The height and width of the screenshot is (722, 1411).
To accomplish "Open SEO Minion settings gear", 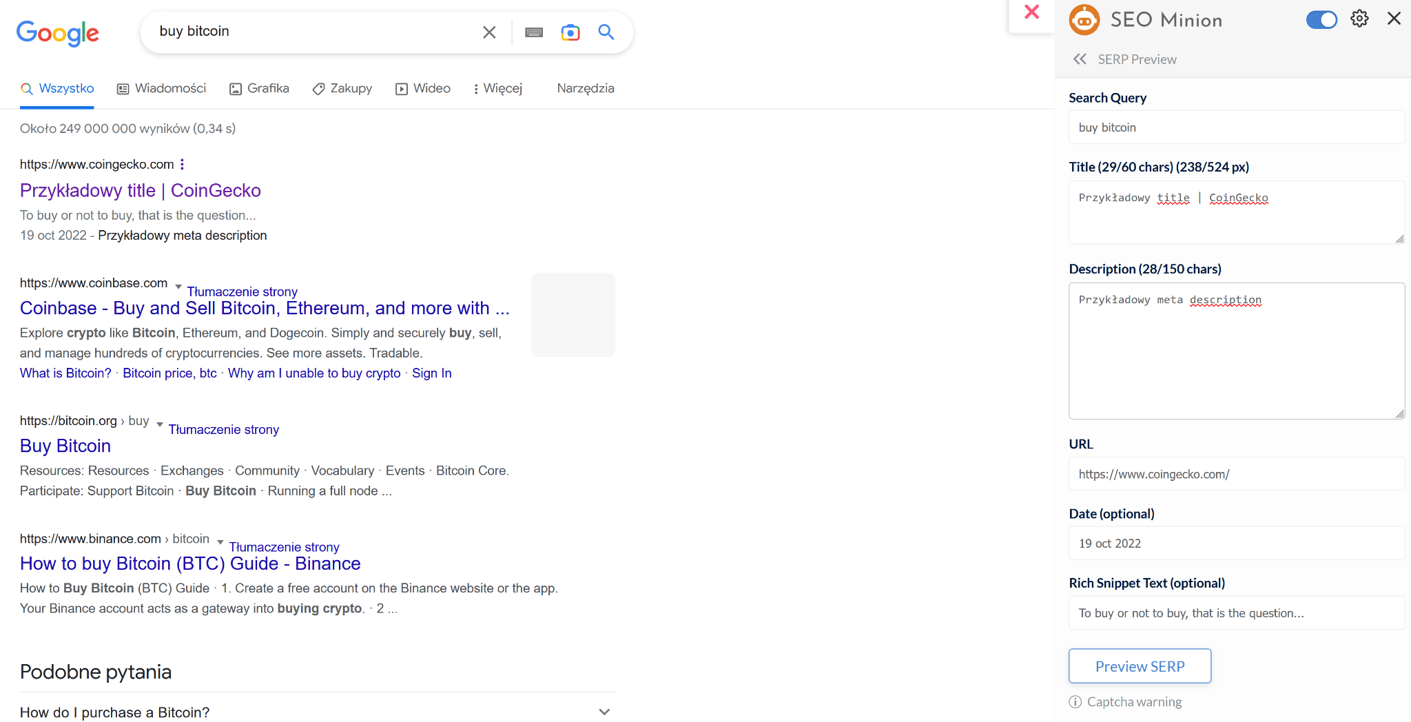I will pyautogui.click(x=1359, y=19).
